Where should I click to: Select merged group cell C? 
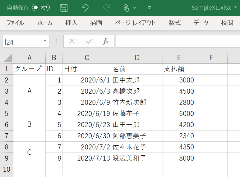click(30, 153)
